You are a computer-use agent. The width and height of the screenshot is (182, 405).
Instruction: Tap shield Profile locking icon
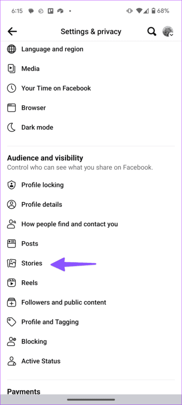click(x=11, y=185)
